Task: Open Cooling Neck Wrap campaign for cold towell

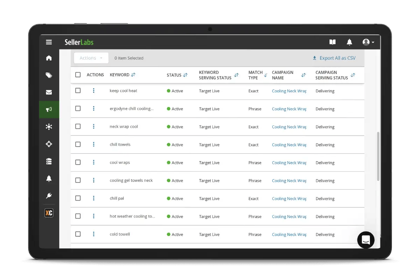Action: [289, 234]
